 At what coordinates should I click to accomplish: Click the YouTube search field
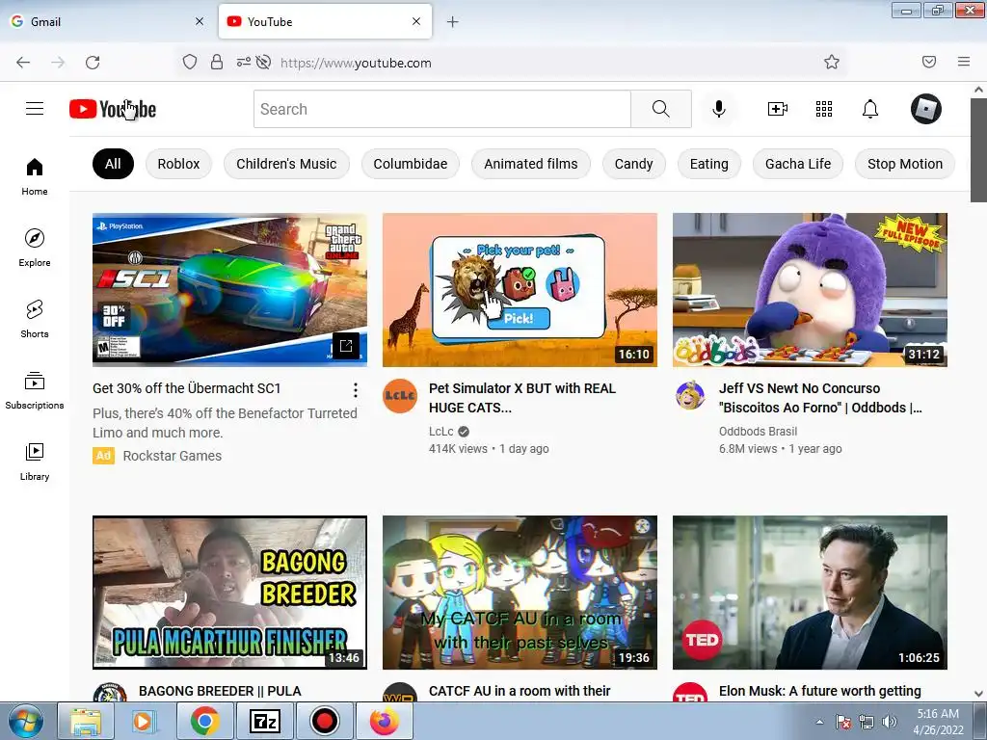pos(441,109)
